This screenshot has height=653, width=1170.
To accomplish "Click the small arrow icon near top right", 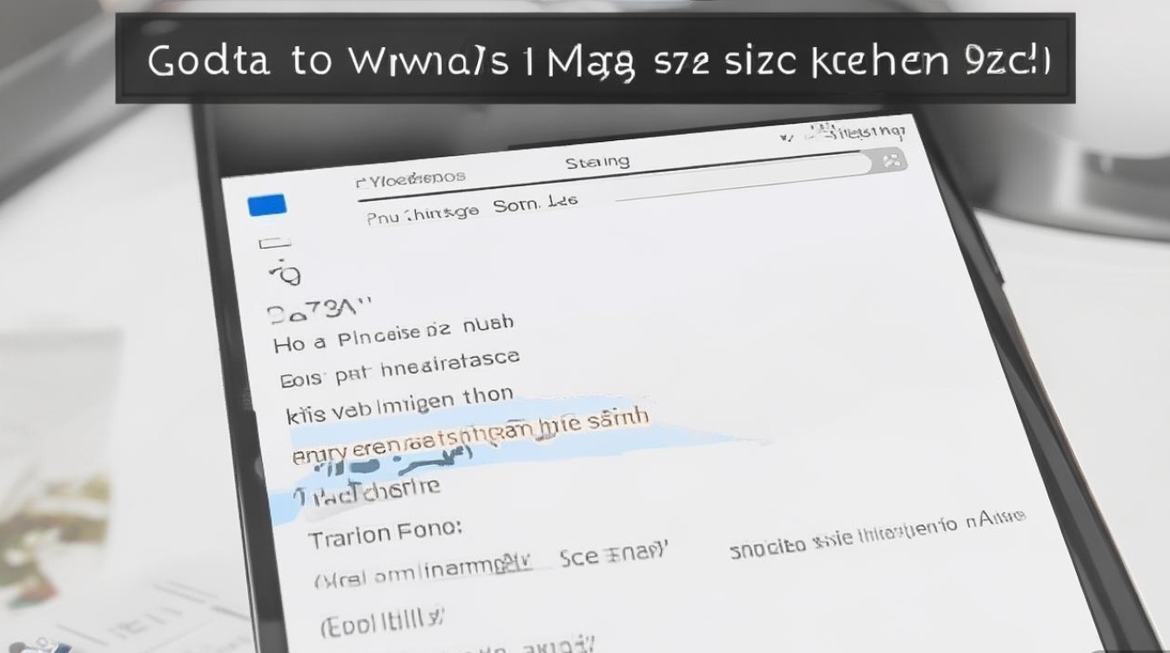I will [786, 137].
